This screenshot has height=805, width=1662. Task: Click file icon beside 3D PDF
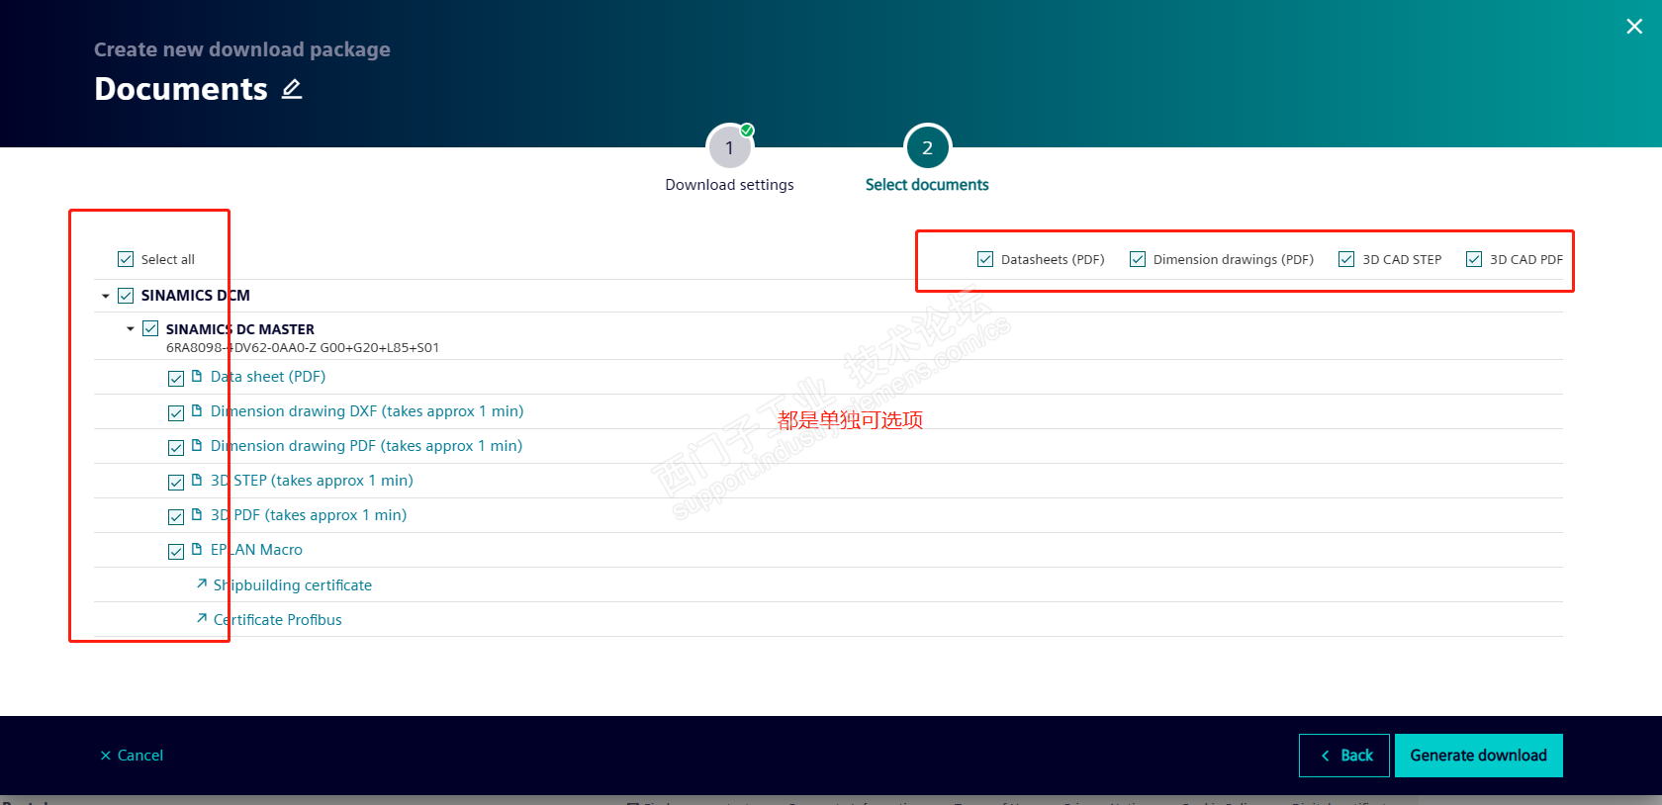tap(197, 514)
